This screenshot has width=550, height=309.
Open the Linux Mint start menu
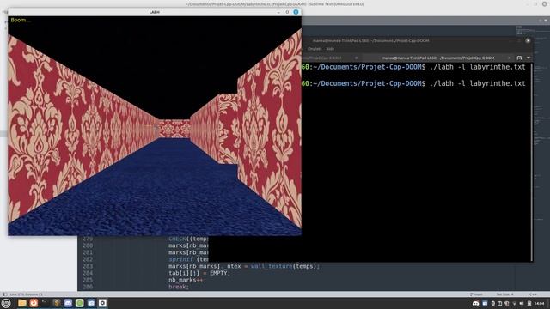6,303
